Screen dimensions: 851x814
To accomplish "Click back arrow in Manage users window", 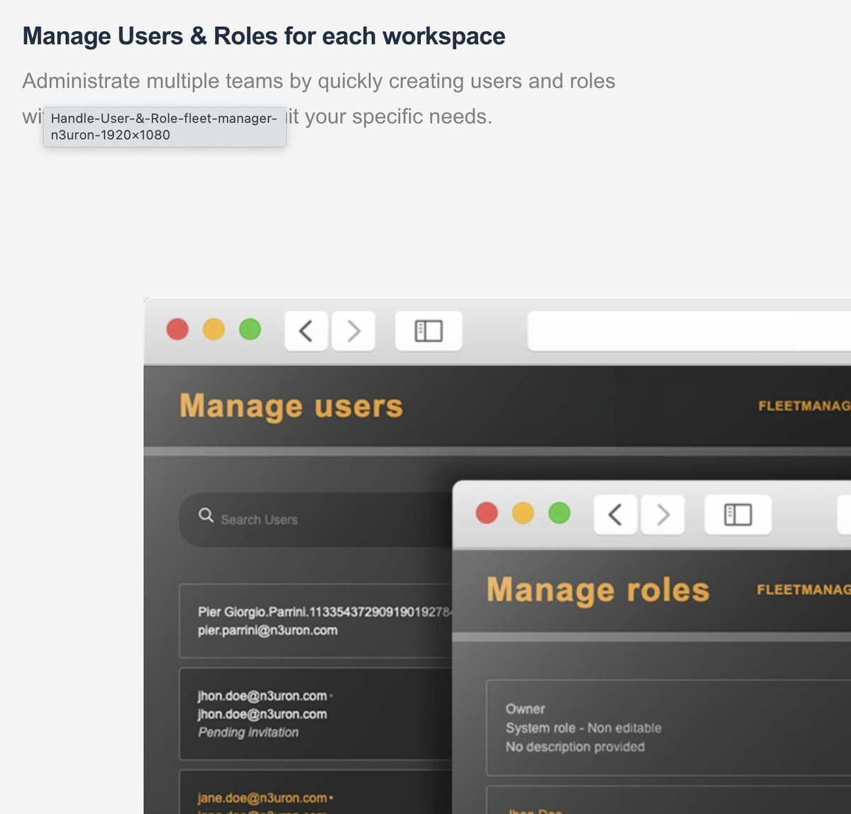I will [306, 330].
